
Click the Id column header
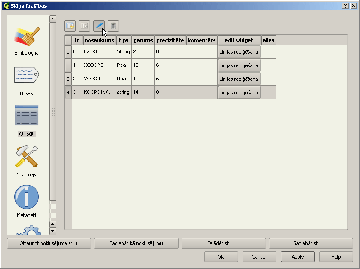77,40
